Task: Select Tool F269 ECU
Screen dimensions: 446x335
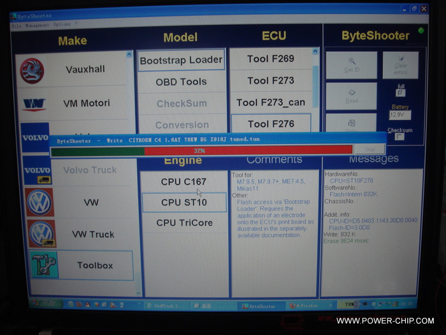Action: pyautogui.click(x=271, y=59)
